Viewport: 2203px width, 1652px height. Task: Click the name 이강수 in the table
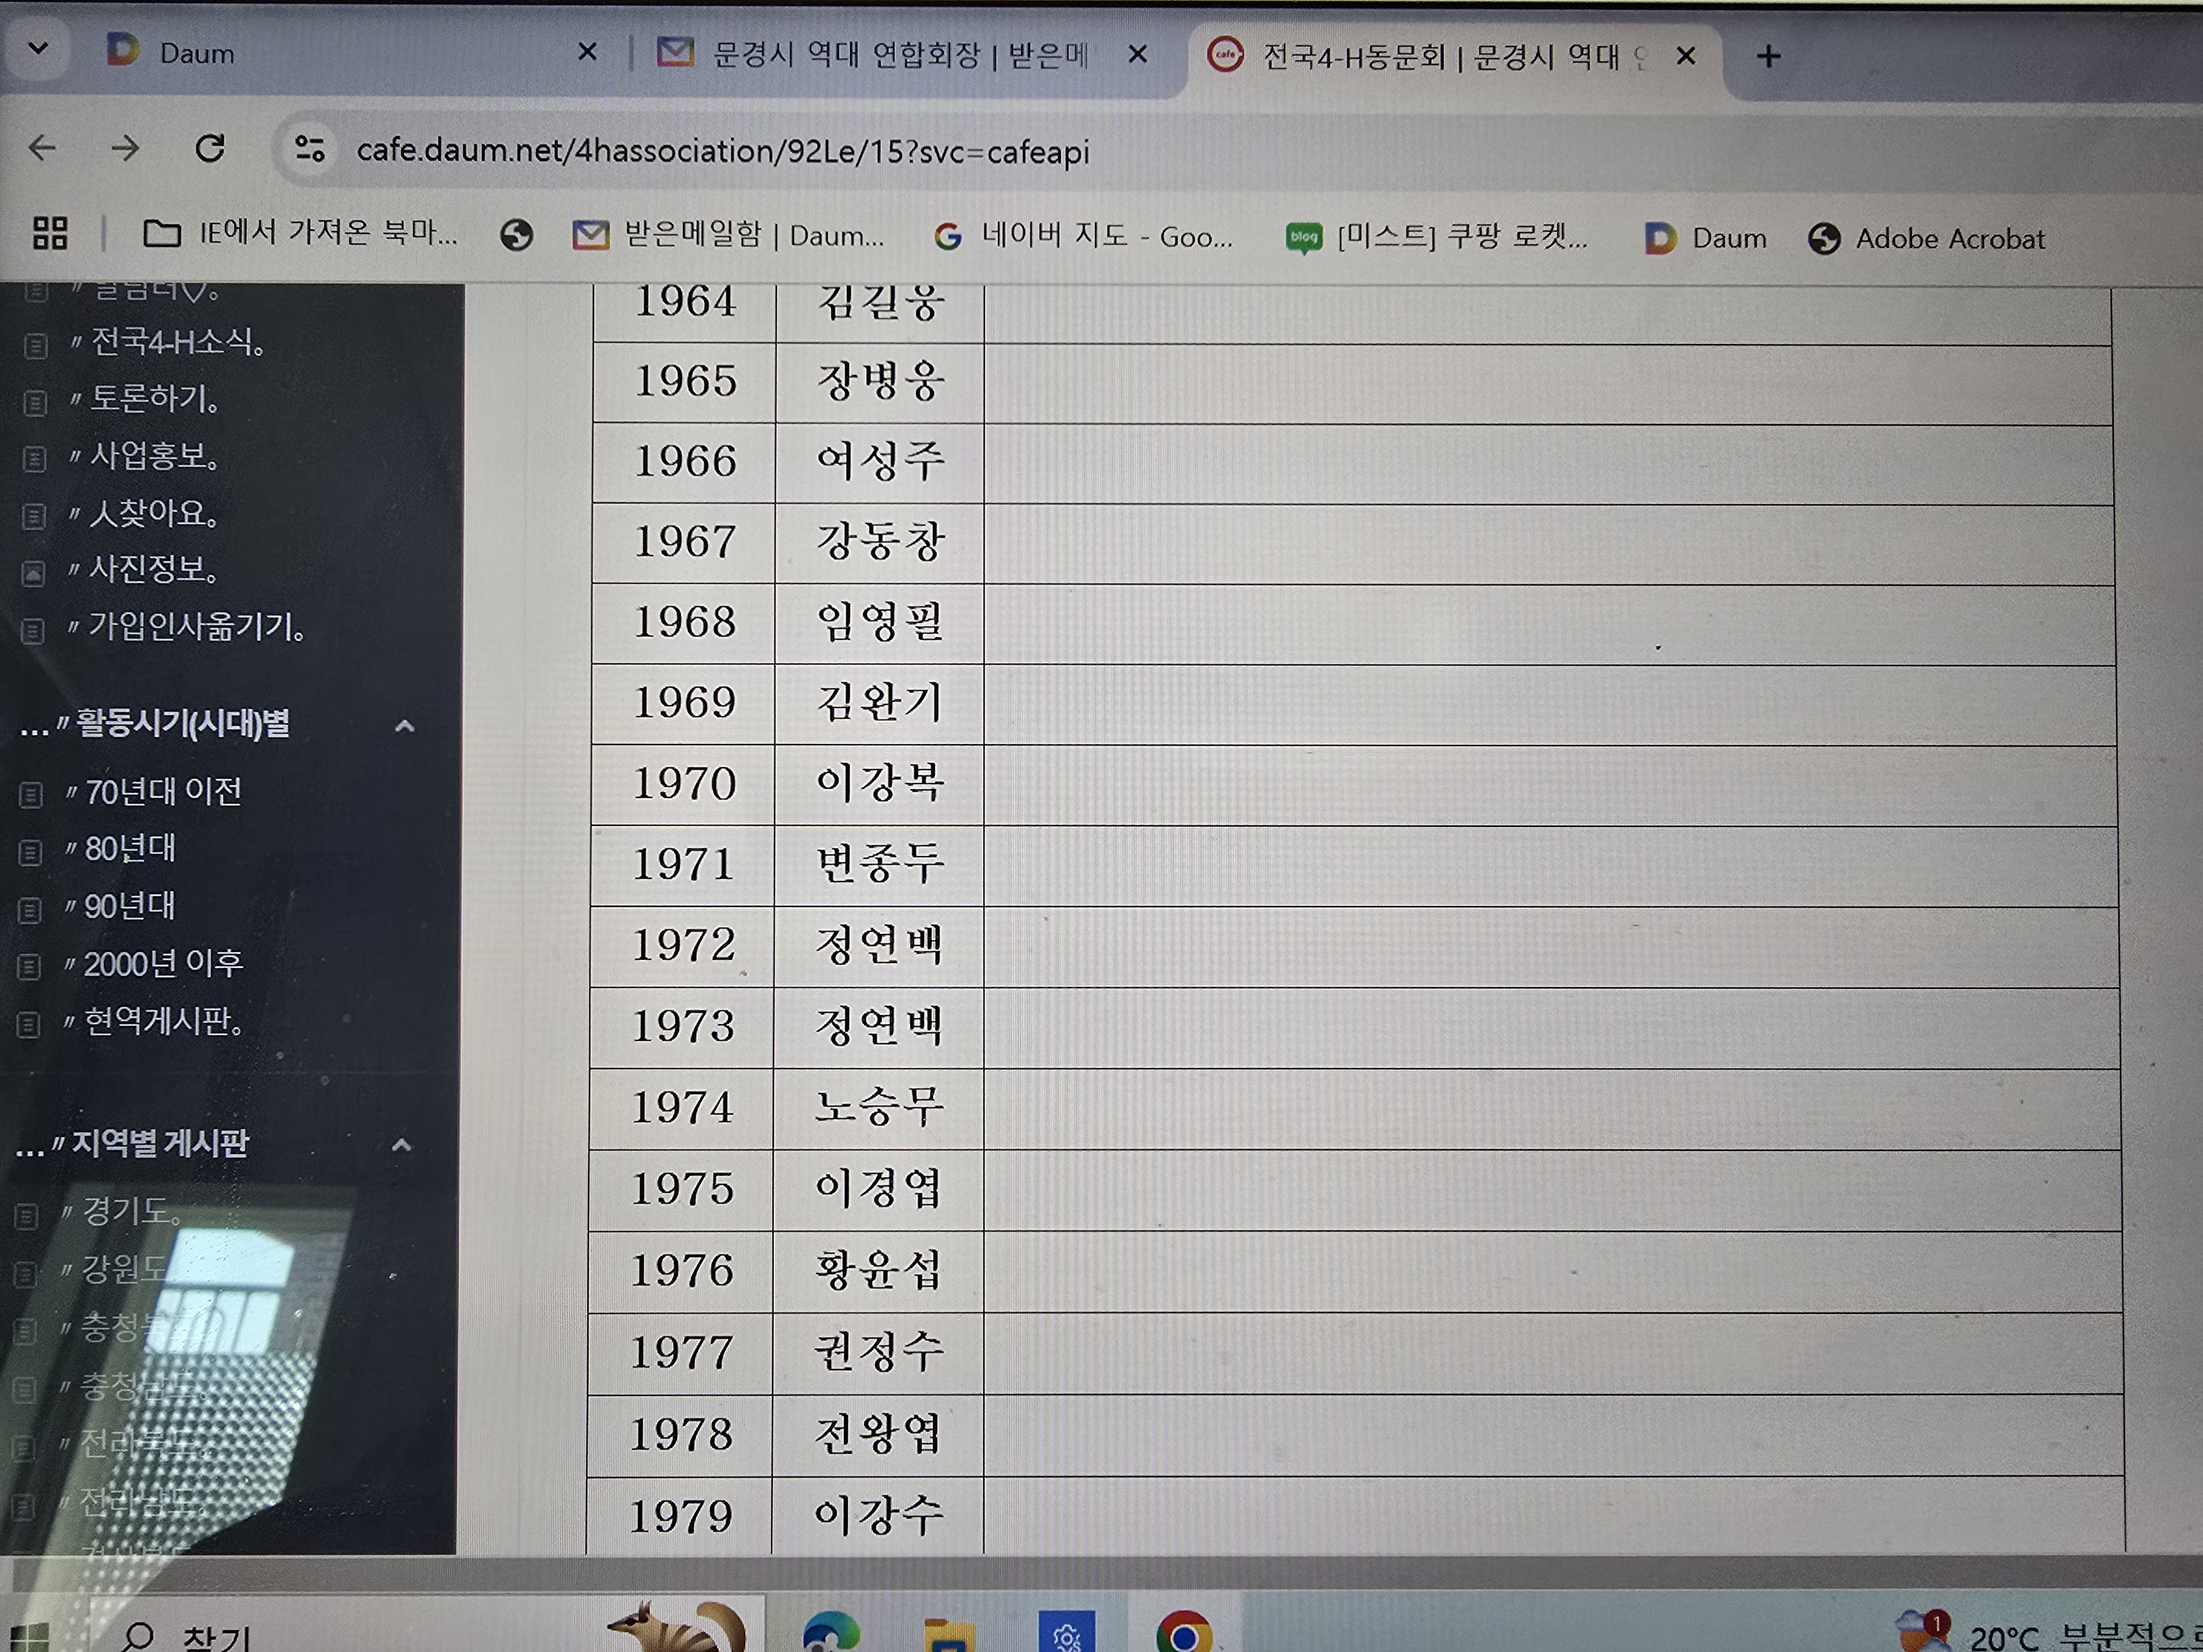877,1515
